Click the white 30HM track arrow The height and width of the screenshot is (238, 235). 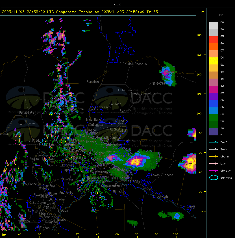(x=214, y=149)
